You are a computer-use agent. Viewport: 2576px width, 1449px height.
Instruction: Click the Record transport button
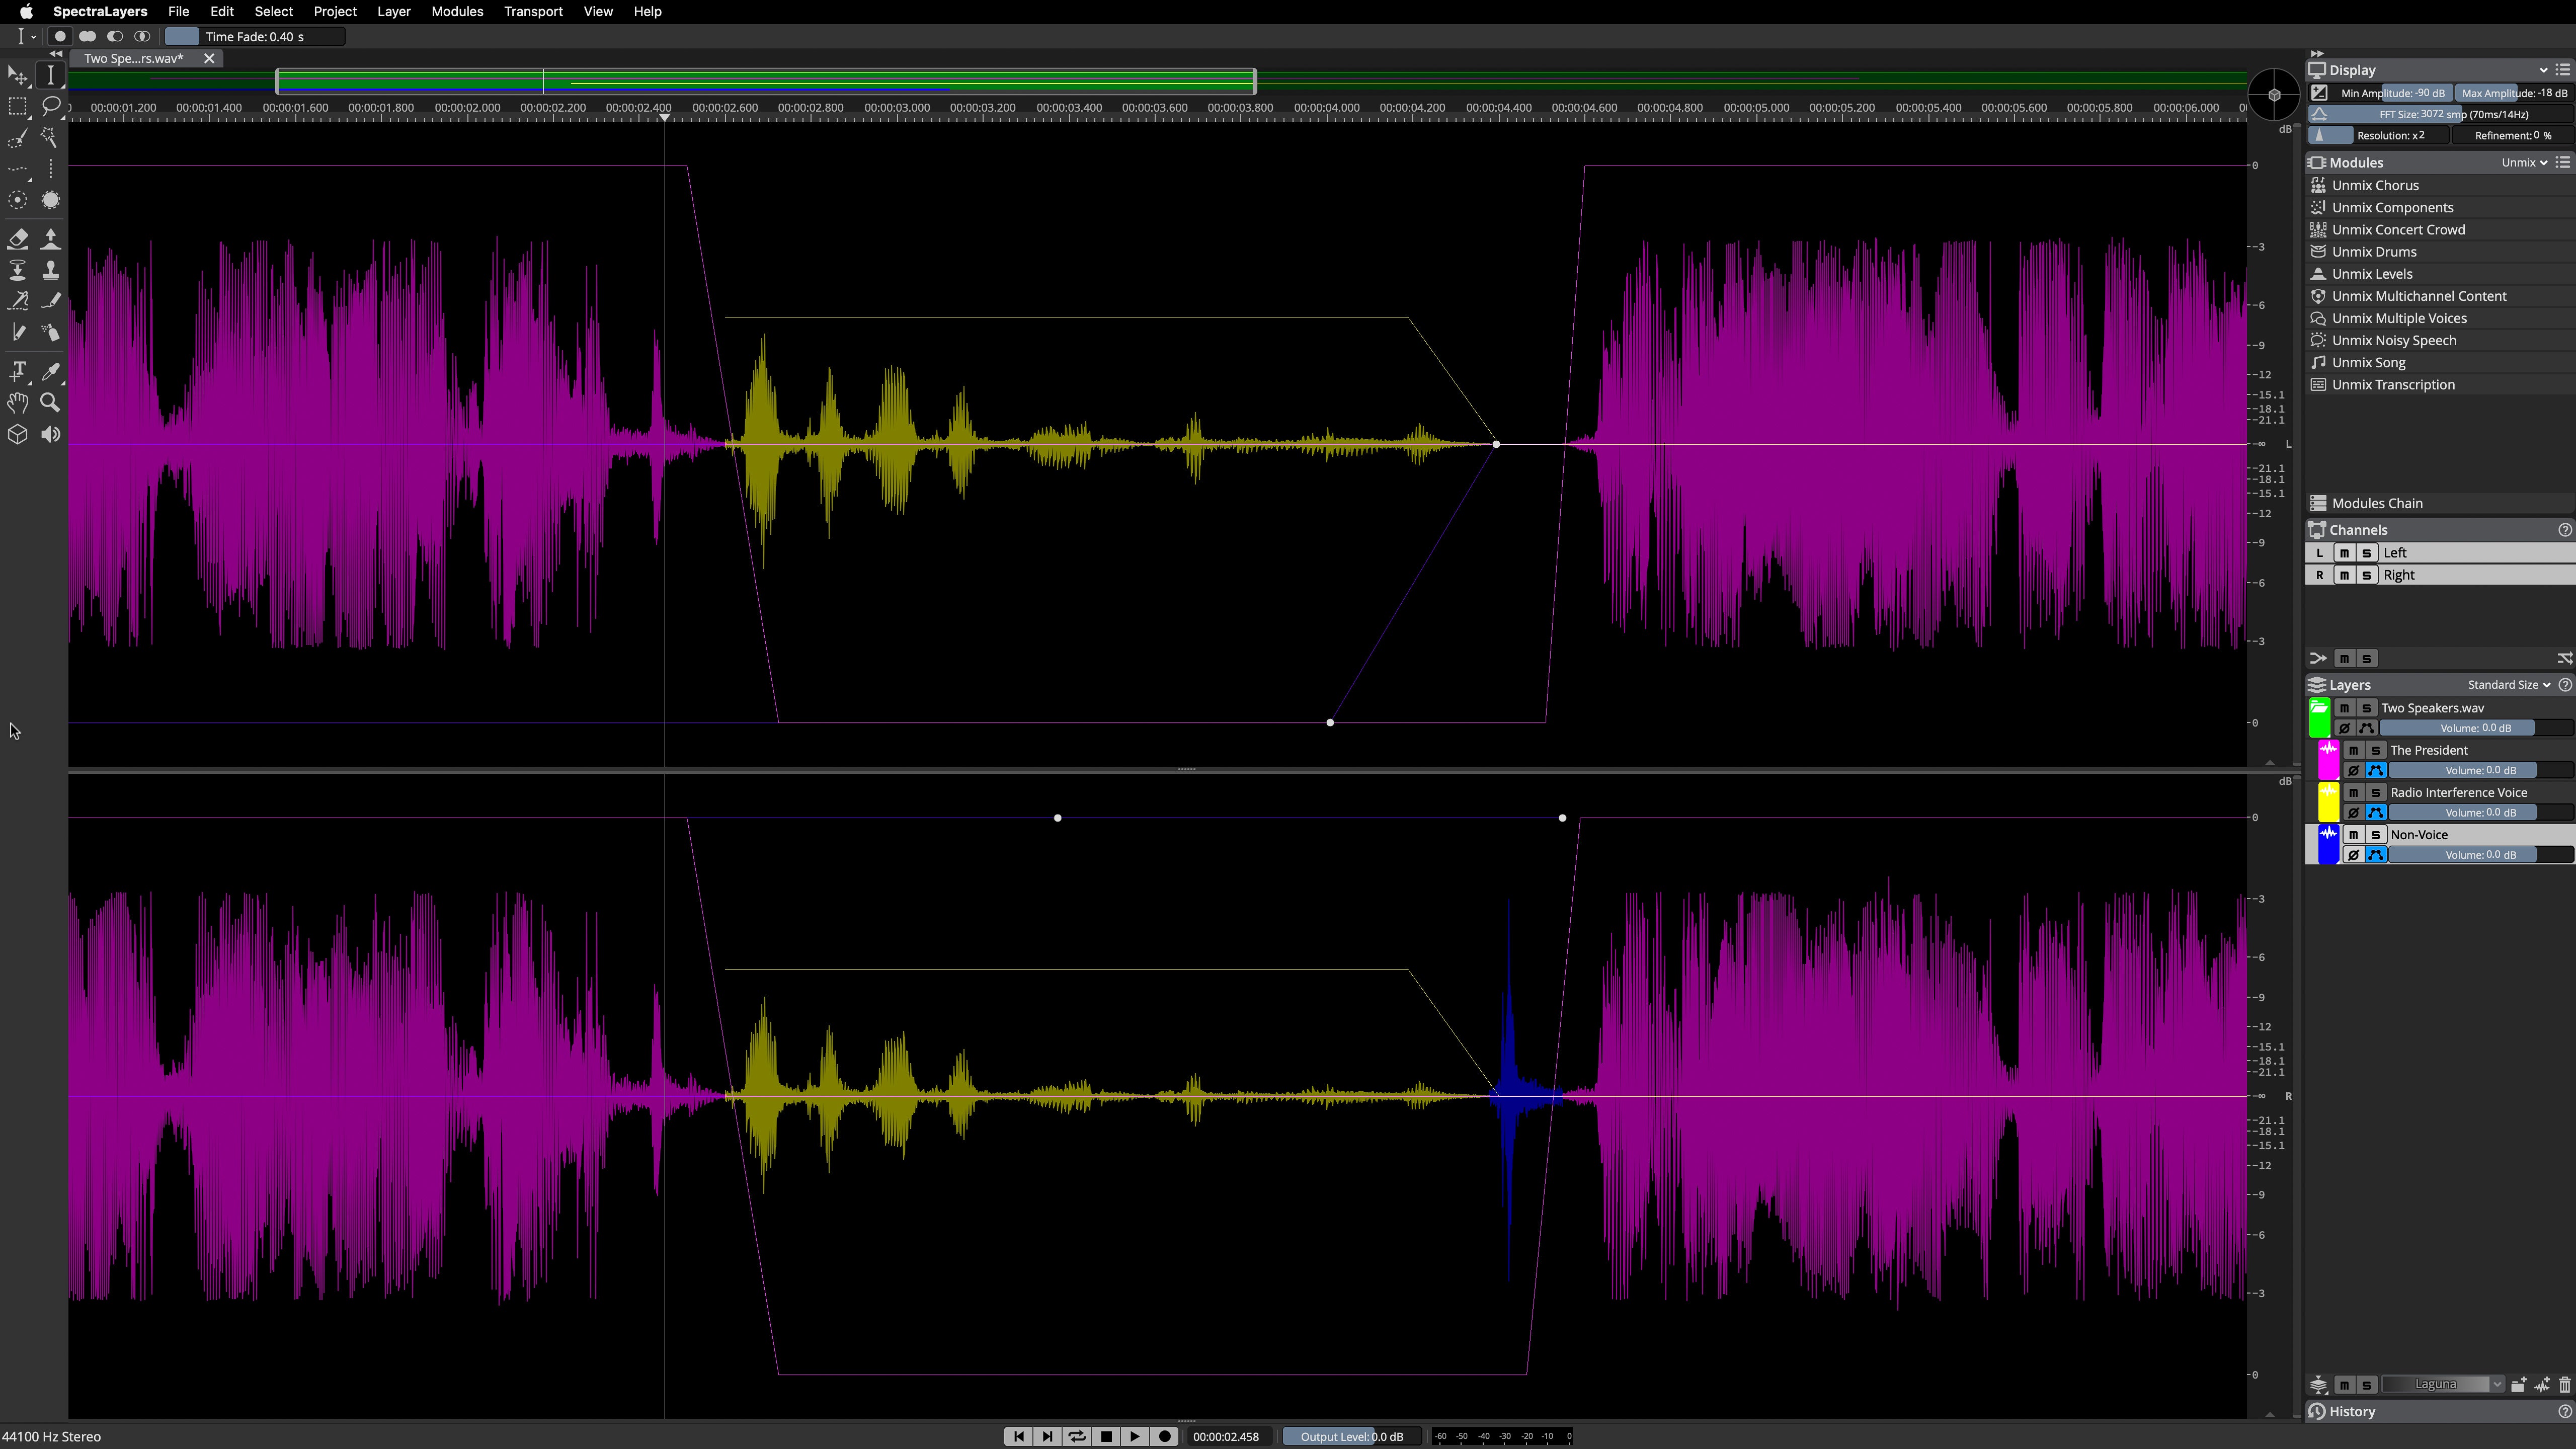pos(1164,1436)
